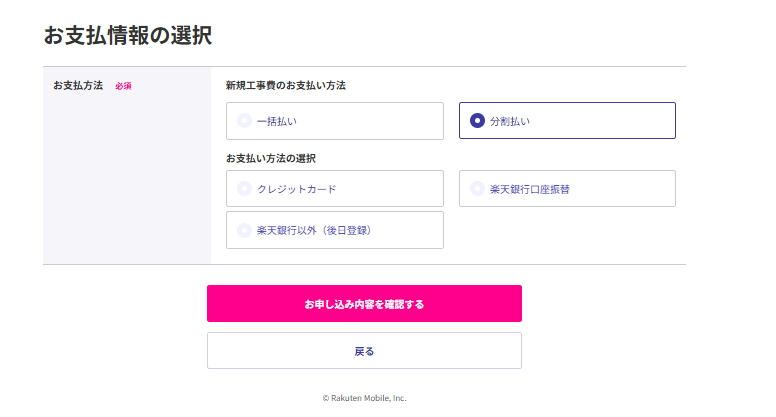776x417 pixels.
Task: Click the 新規工事費のお支払い方法 section title
Action: (286, 86)
